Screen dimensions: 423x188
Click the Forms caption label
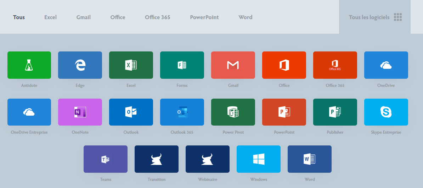182,85
